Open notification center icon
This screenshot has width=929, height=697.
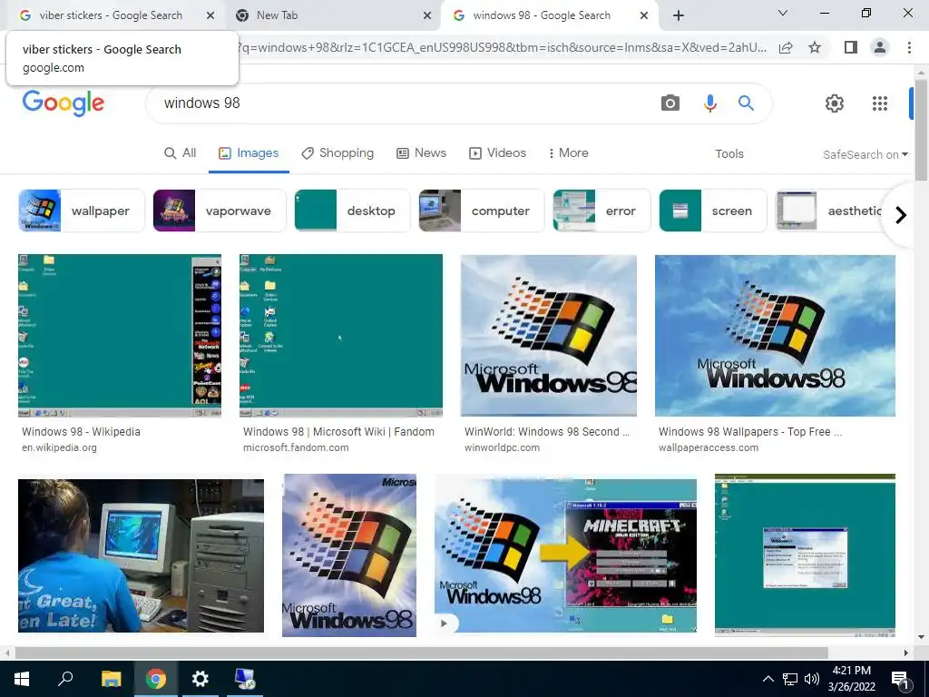pos(900,679)
